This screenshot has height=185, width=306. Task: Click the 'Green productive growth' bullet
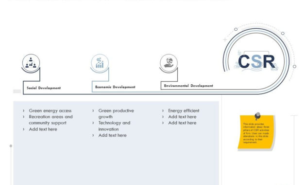pos(116,113)
